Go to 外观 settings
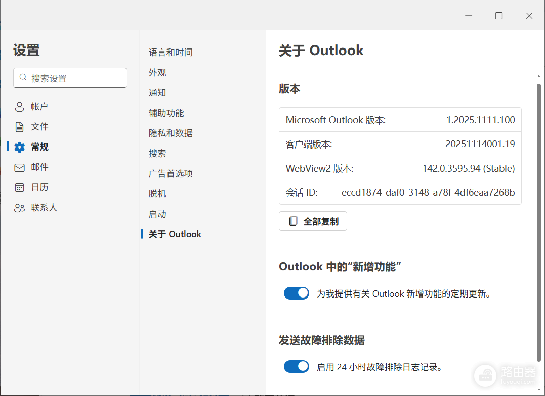 157,73
